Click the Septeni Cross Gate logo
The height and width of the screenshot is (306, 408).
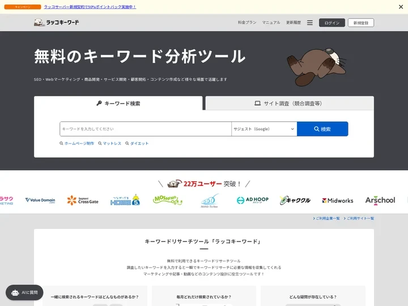(83, 200)
